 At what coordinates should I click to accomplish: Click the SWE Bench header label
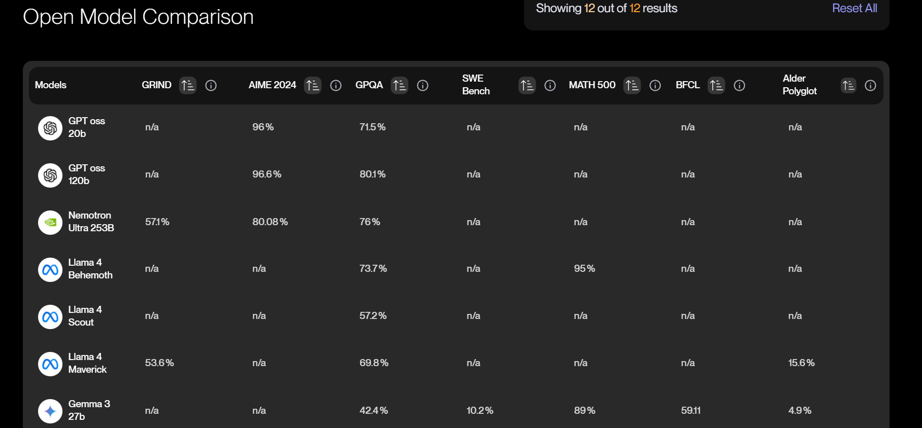click(x=476, y=85)
